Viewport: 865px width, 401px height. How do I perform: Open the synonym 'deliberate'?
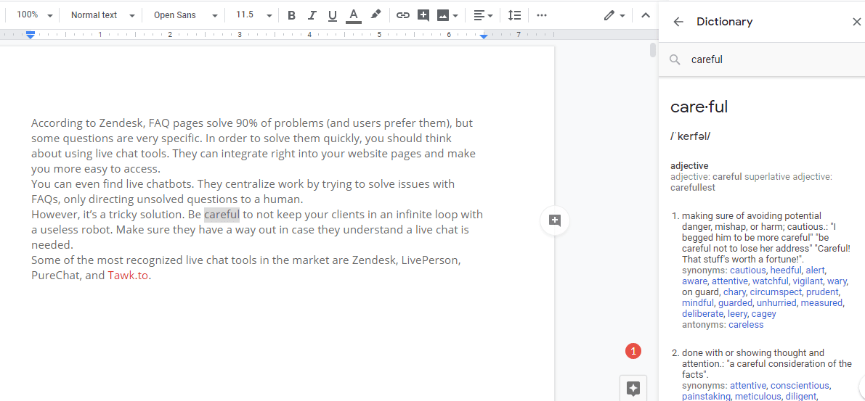point(702,314)
